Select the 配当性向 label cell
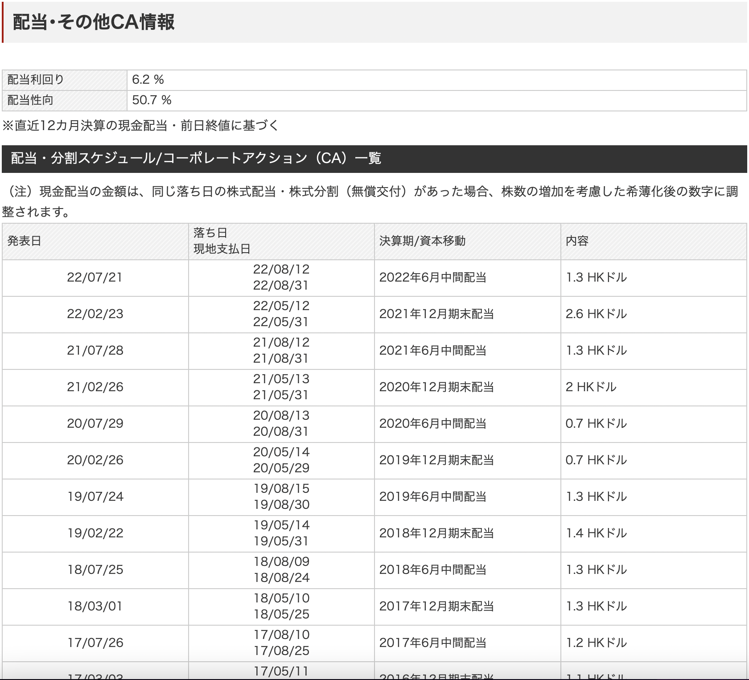The width and height of the screenshot is (749, 680). [65, 100]
